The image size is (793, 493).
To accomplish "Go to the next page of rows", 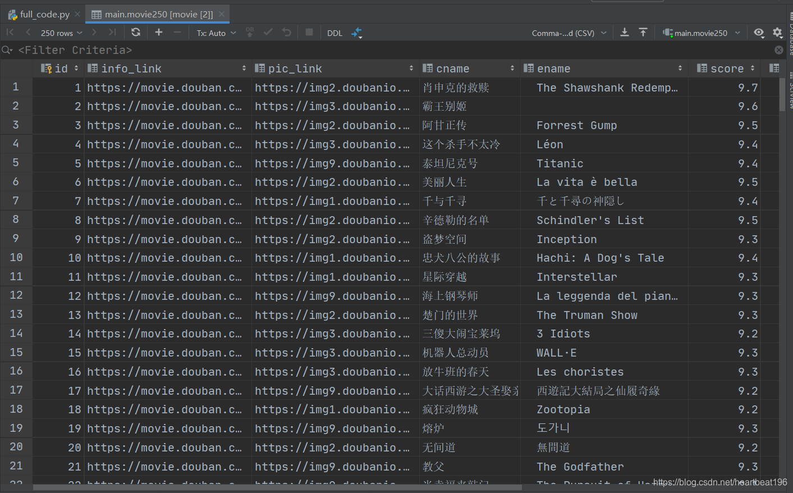I will [94, 33].
